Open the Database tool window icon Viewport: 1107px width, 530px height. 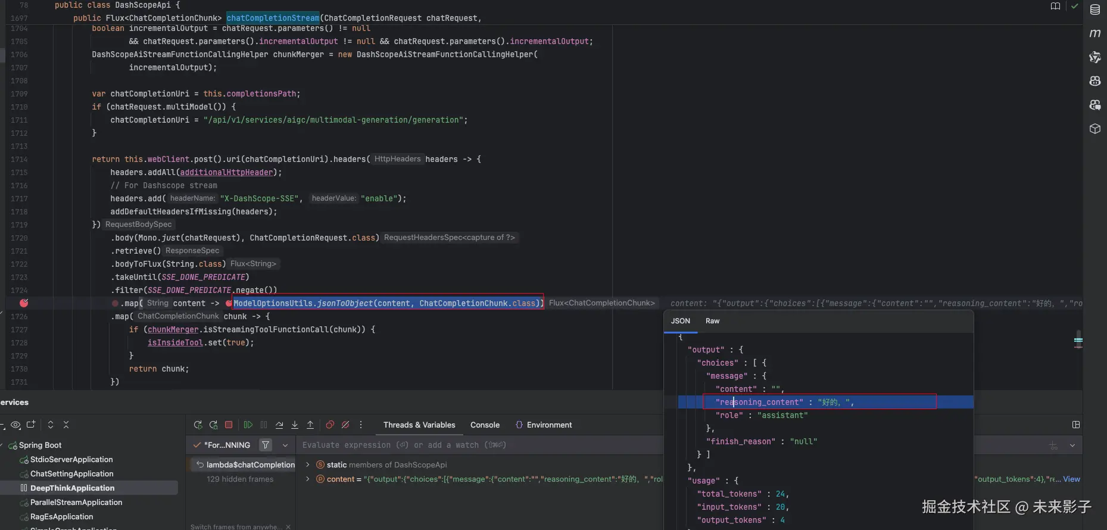[x=1094, y=10]
